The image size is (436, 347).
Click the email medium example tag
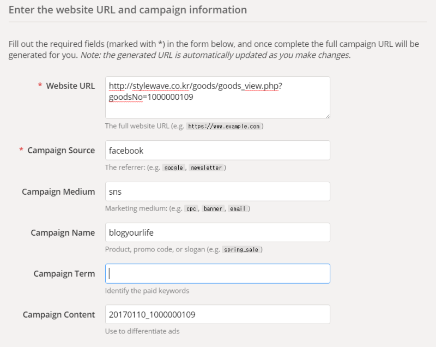pos(238,208)
